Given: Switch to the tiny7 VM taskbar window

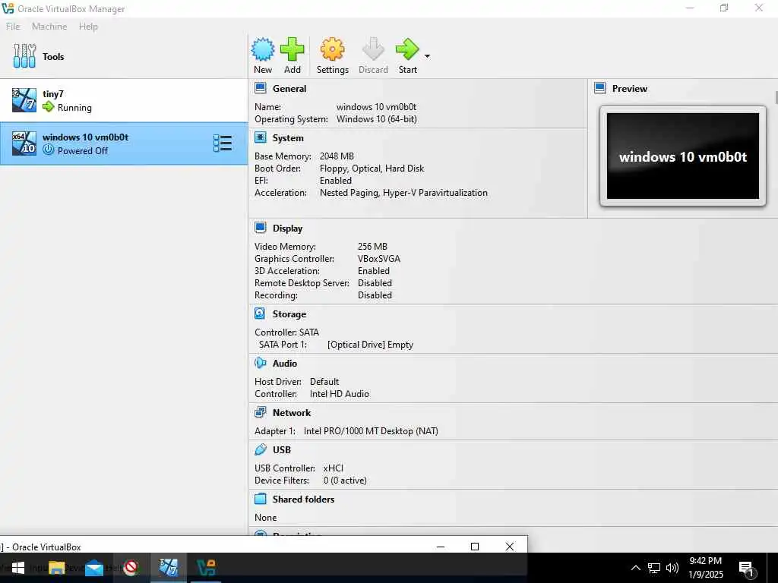Looking at the screenshot, I should [168, 568].
